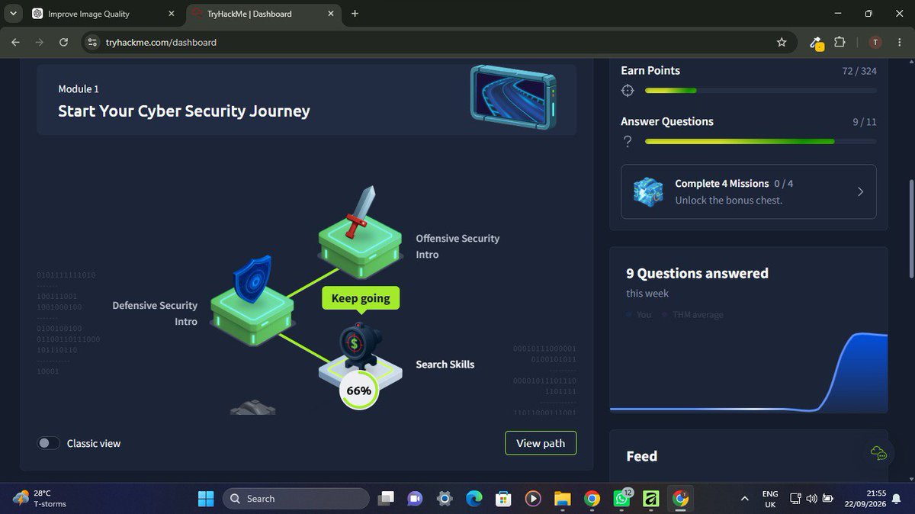Bookmark this page with the star
915x514 pixels.
click(x=782, y=43)
